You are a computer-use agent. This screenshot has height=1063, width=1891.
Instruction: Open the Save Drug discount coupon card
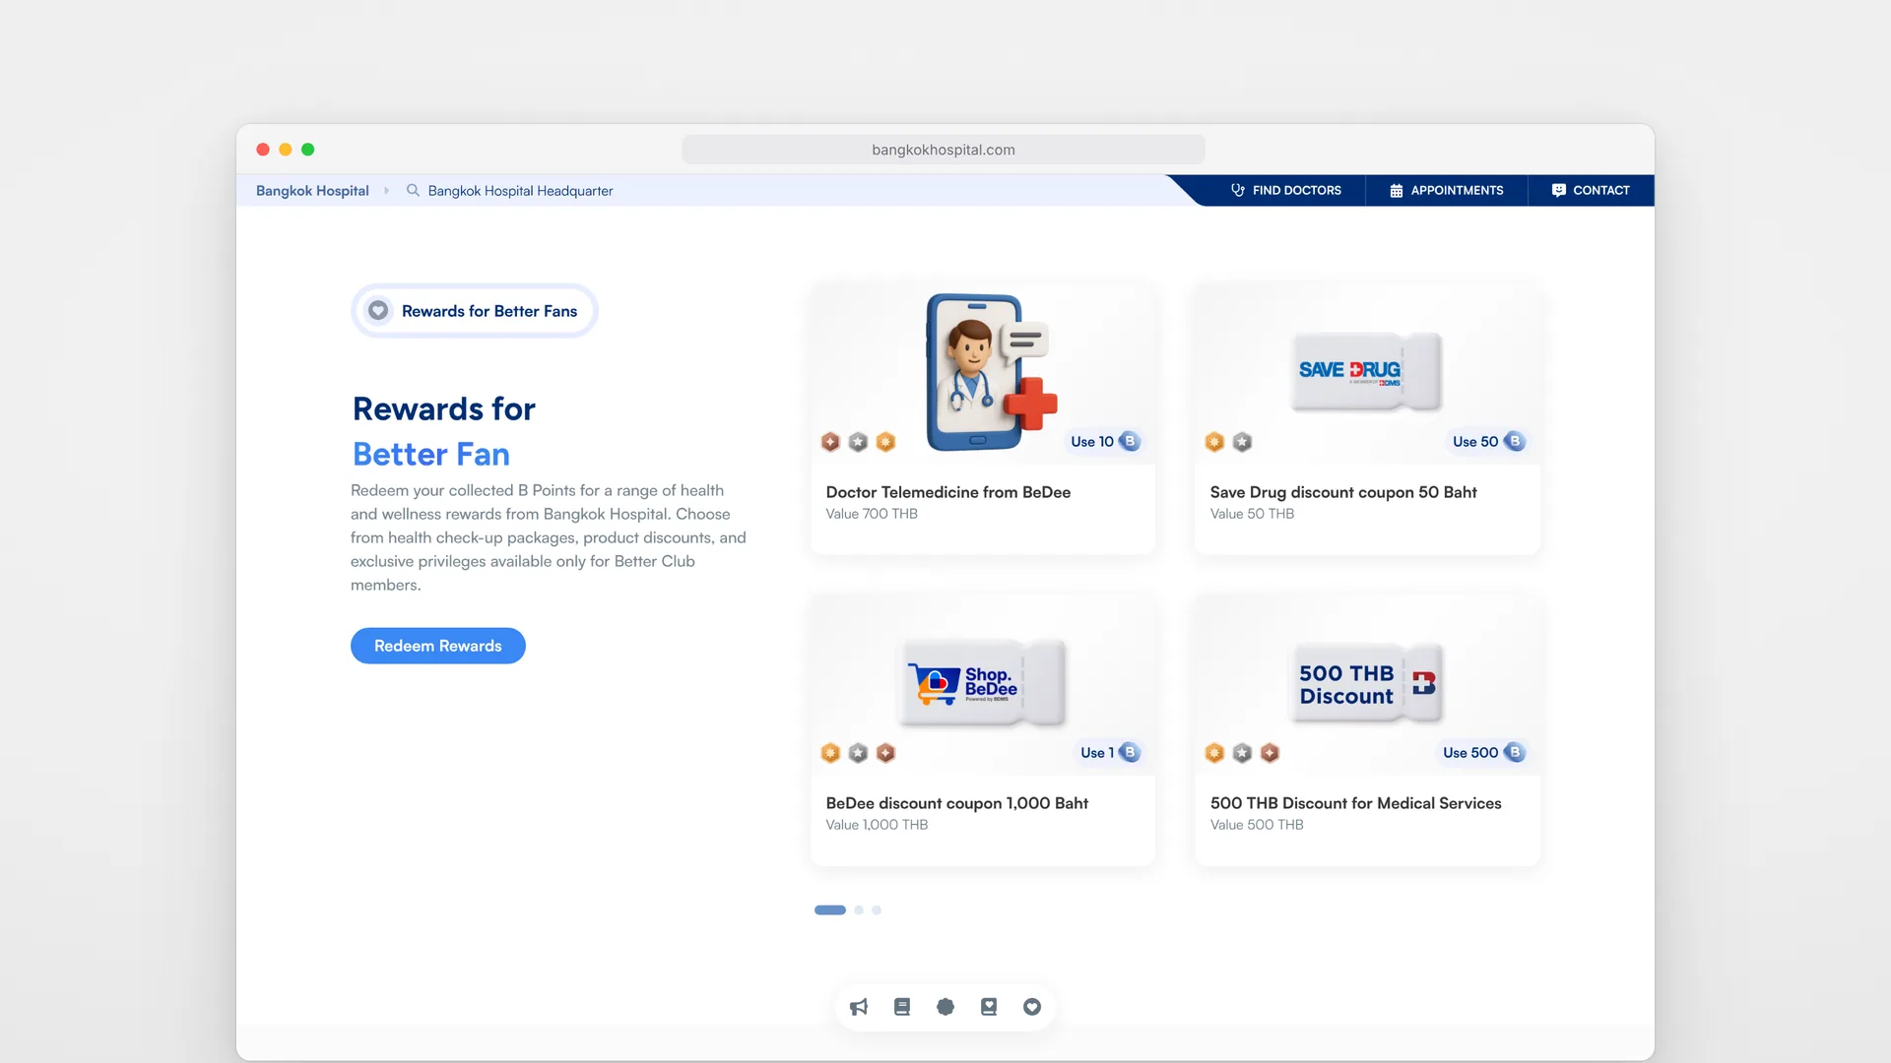1367,418
